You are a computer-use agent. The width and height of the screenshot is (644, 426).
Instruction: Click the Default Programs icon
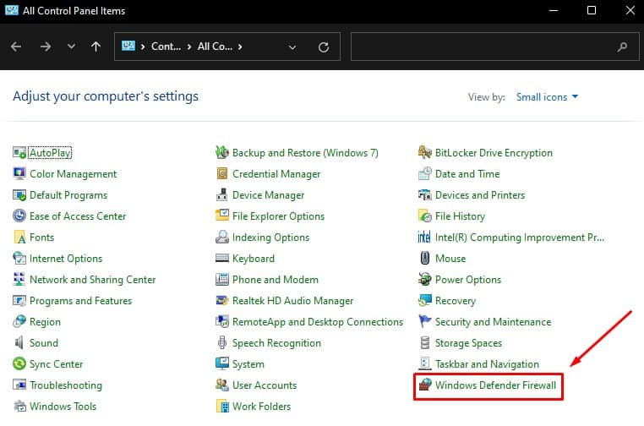tap(19, 195)
